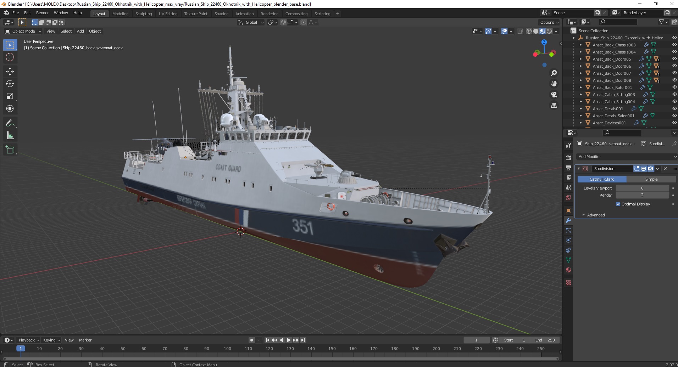Screen dimensions: 678x367
Task: Click the pan view hand icon
Action: point(554,84)
